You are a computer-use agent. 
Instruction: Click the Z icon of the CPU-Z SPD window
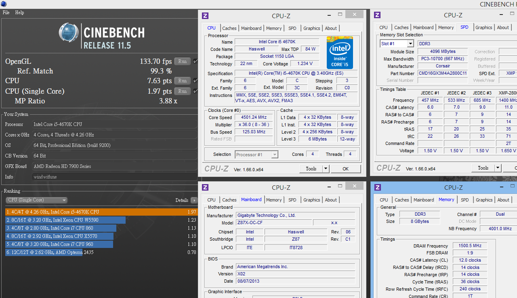coord(377,15)
